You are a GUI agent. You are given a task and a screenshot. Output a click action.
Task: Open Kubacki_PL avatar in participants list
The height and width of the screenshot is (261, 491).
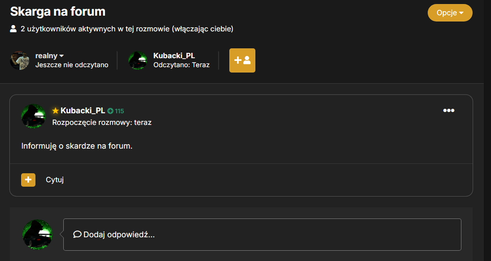[138, 60]
